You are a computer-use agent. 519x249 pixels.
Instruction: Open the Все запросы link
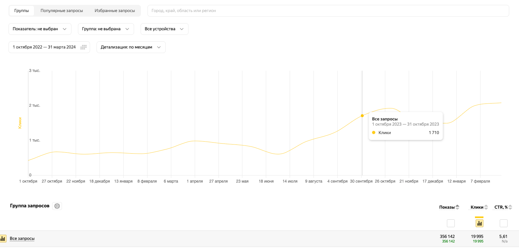click(22, 239)
